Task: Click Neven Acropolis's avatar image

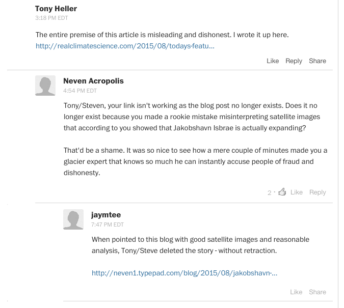Action: tap(45, 85)
